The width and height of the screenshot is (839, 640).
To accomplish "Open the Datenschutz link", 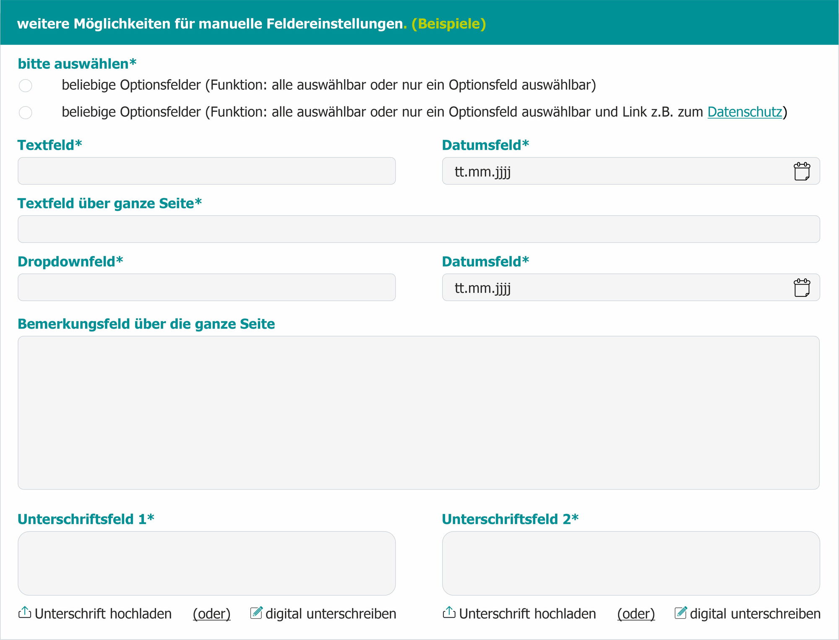I will (x=745, y=112).
